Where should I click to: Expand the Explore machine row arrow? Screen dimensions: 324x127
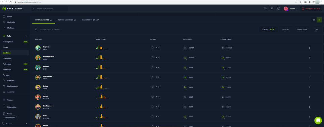click(310, 48)
